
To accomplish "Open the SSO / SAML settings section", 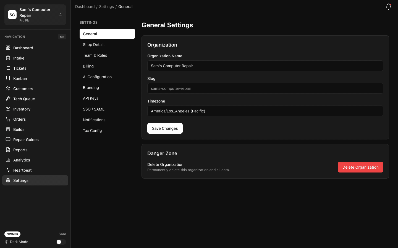I will click(94, 109).
